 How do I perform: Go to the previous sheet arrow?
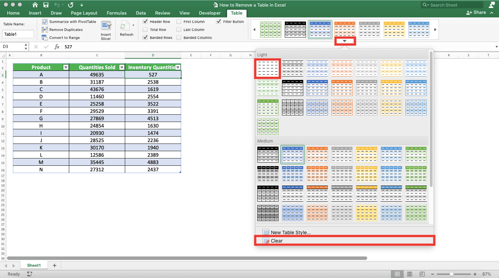tap(6, 266)
